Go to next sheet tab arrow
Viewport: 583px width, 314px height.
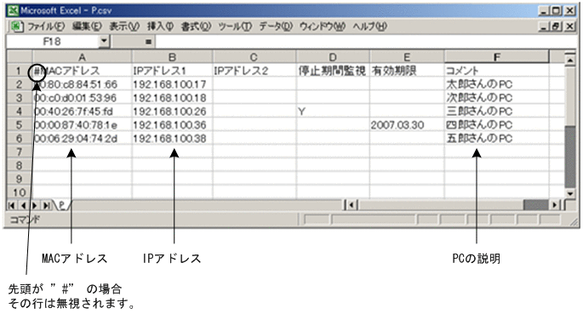[x=35, y=205]
